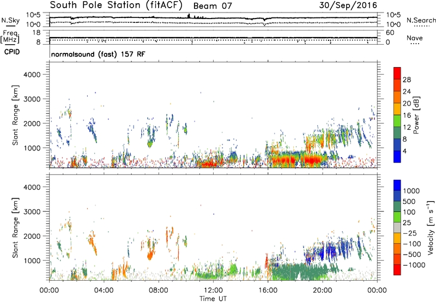Click the gray near-zero velocity colorbar segment

397,228
